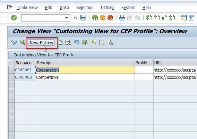This screenshot has height=139, width=197.
Task: Click the select-all corner cell of table
Action: pyautogui.click(x=11, y=63)
